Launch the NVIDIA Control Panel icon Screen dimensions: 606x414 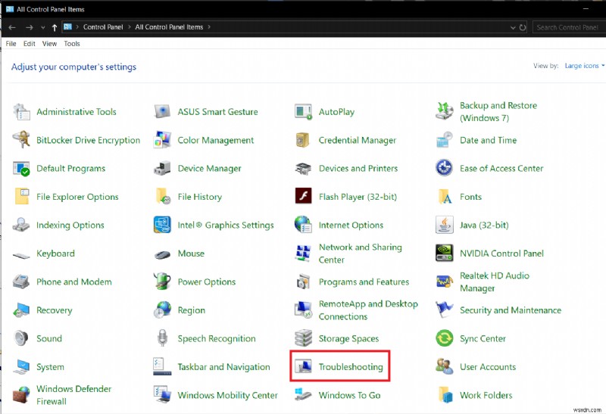(x=445, y=254)
